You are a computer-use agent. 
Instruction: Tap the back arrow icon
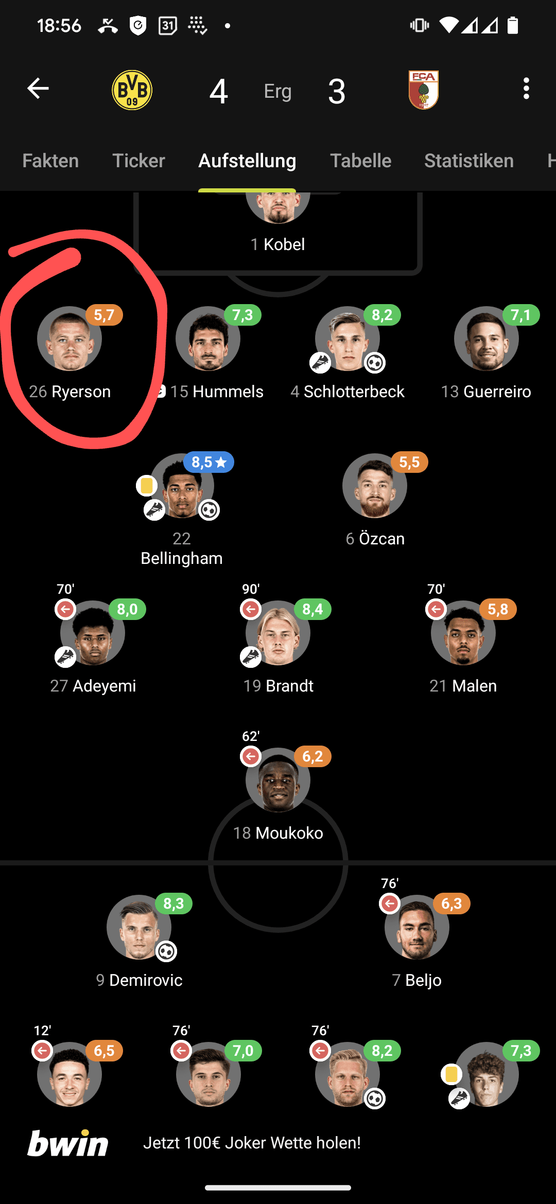(38, 88)
